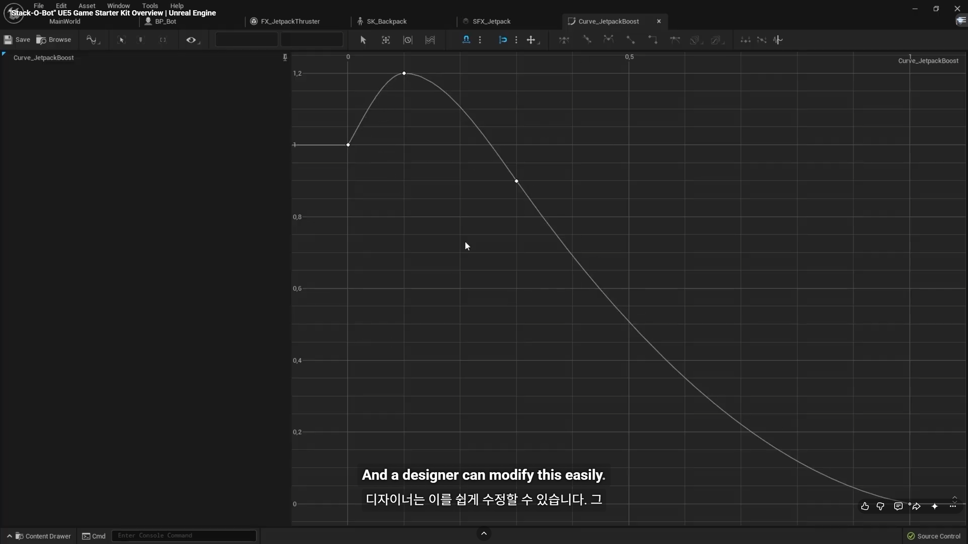Set cubic break tangent interpolation icon

pos(608,40)
